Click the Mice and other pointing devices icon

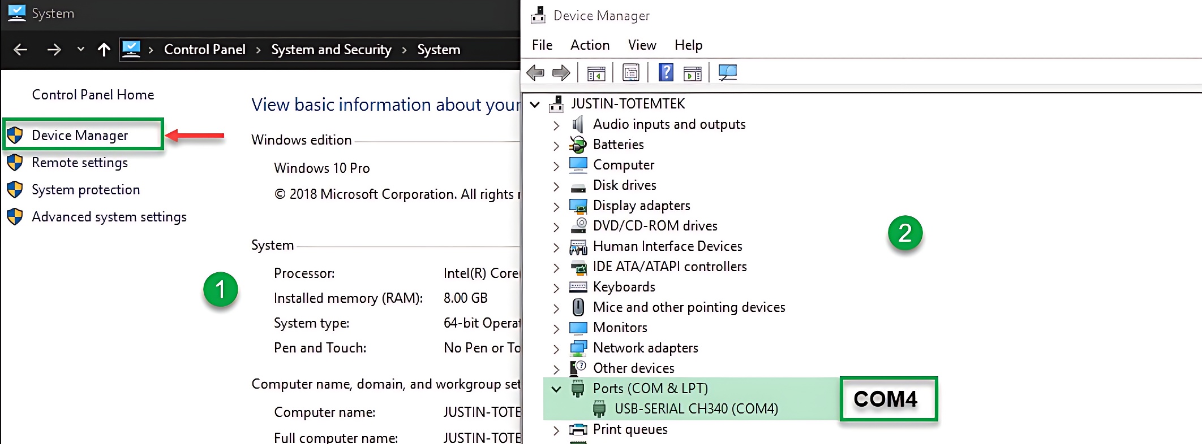578,307
